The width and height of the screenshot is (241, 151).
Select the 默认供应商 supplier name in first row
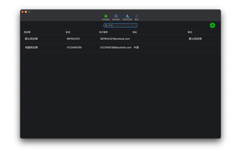pyautogui.click(x=31, y=39)
